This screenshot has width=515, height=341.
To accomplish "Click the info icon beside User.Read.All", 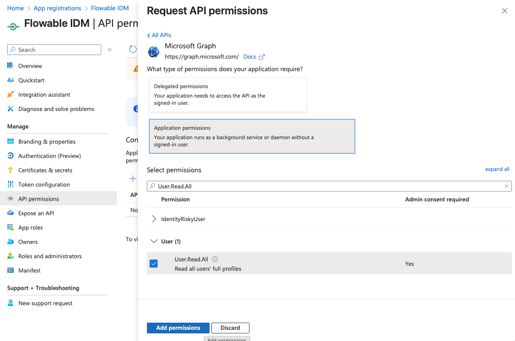I will tap(215, 259).
